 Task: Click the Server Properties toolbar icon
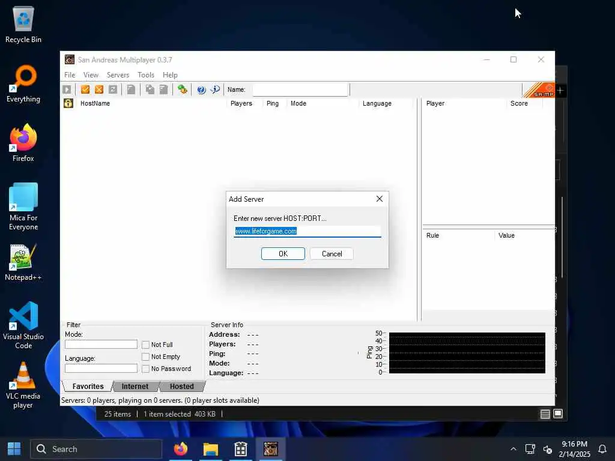(163, 90)
